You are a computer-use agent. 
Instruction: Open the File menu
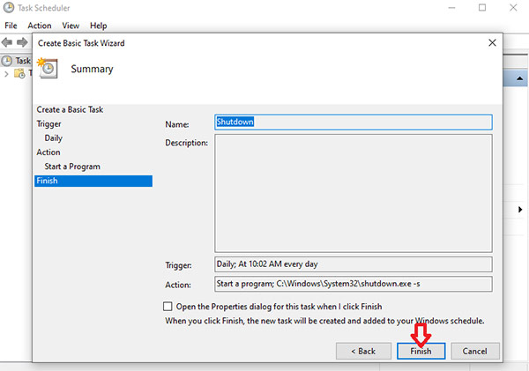(11, 26)
